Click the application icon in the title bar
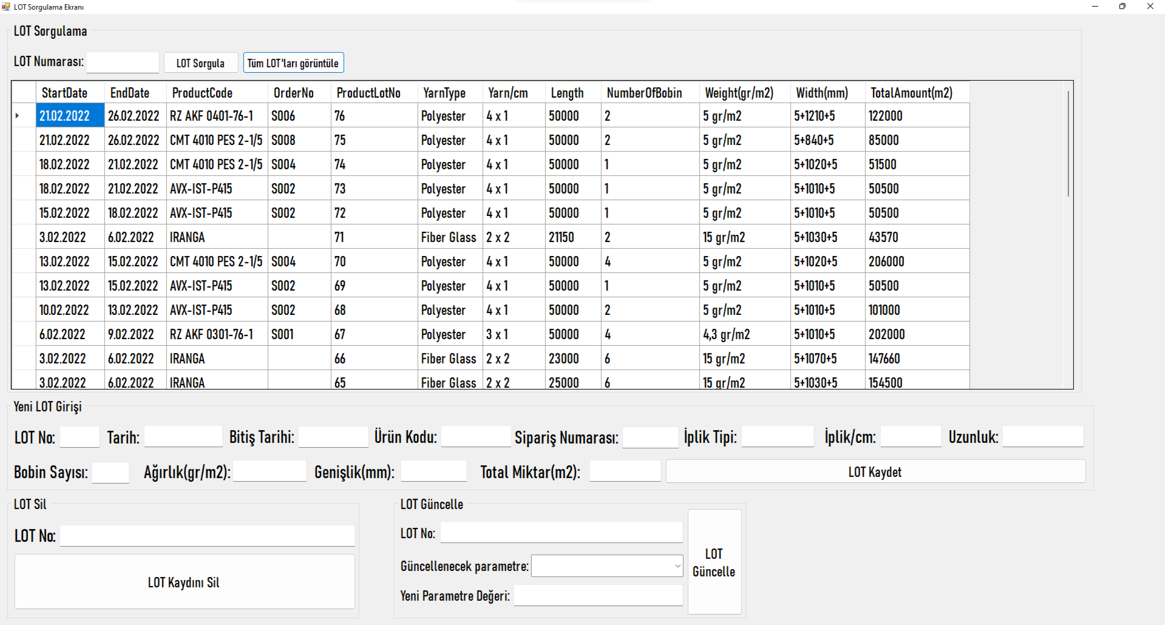Image resolution: width=1165 pixels, height=625 pixels. tap(6, 6)
